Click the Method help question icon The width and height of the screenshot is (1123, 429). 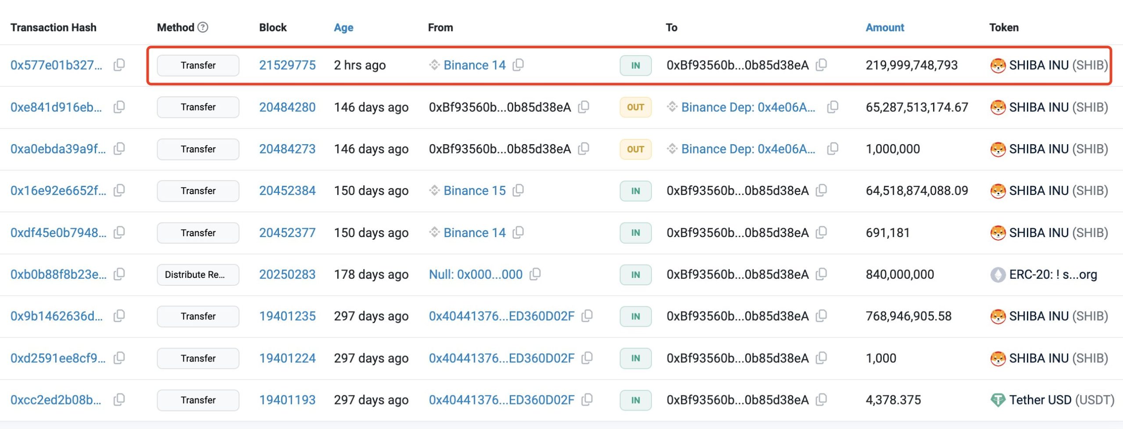(x=203, y=27)
